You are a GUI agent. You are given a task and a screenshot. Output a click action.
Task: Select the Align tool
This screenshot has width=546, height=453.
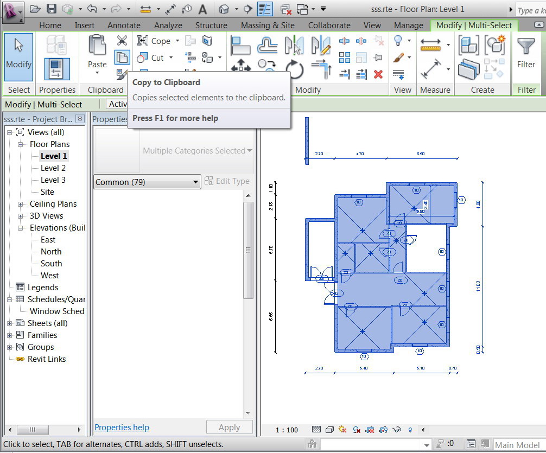coord(240,46)
